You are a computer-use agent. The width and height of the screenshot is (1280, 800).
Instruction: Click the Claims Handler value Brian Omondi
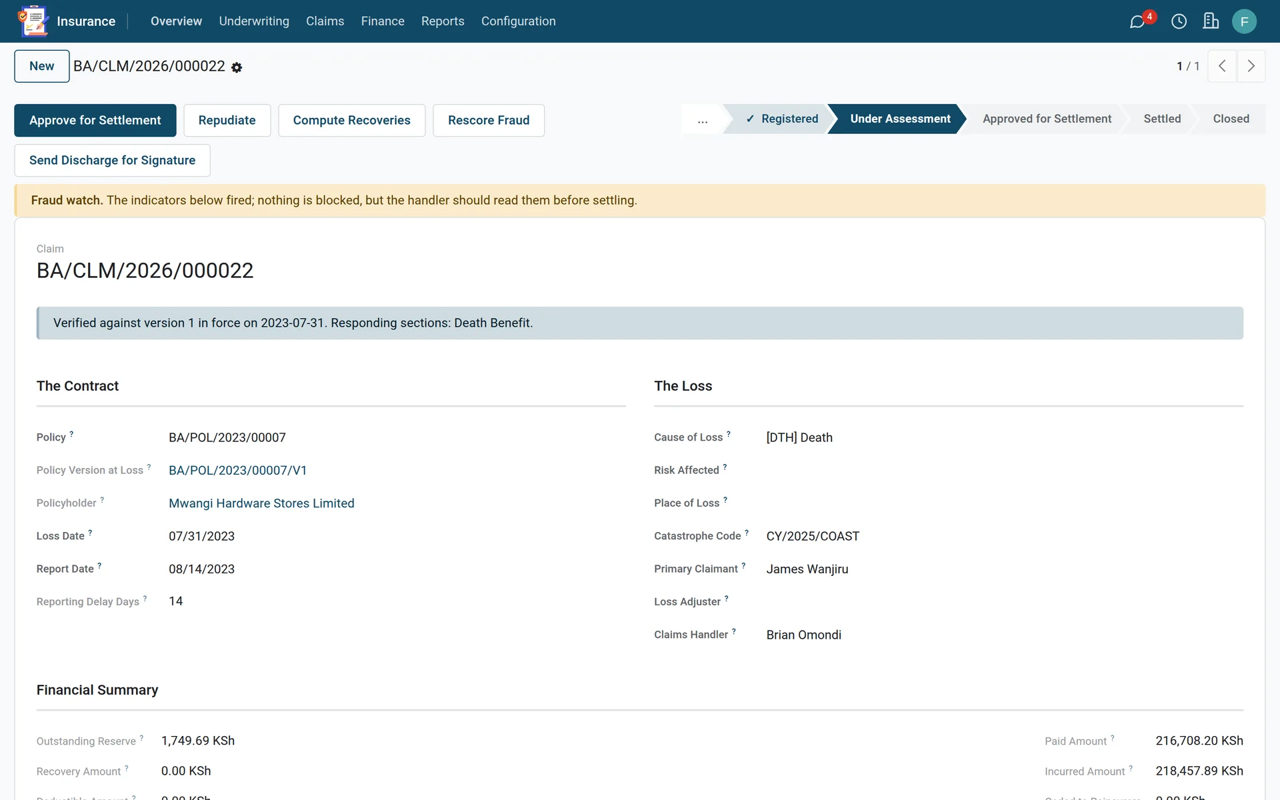[x=804, y=635]
